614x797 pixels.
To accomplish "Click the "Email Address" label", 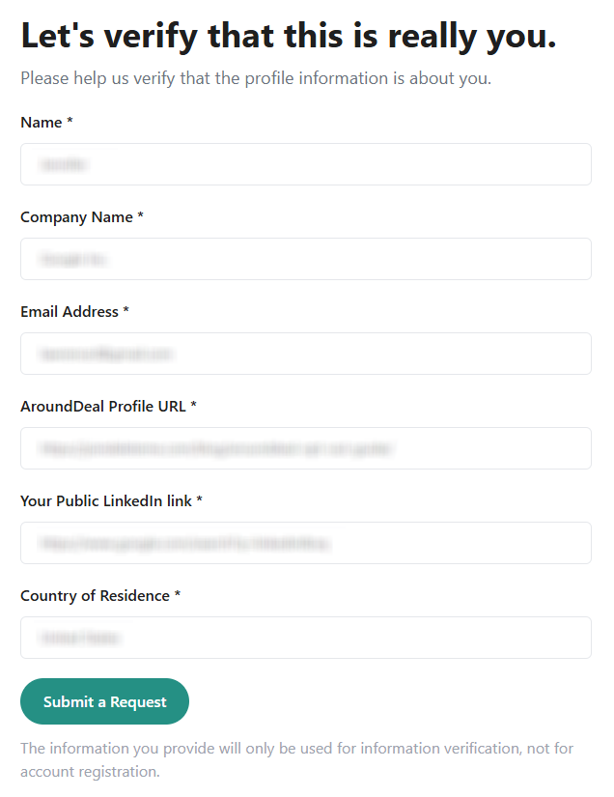I will tap(69, 312).
